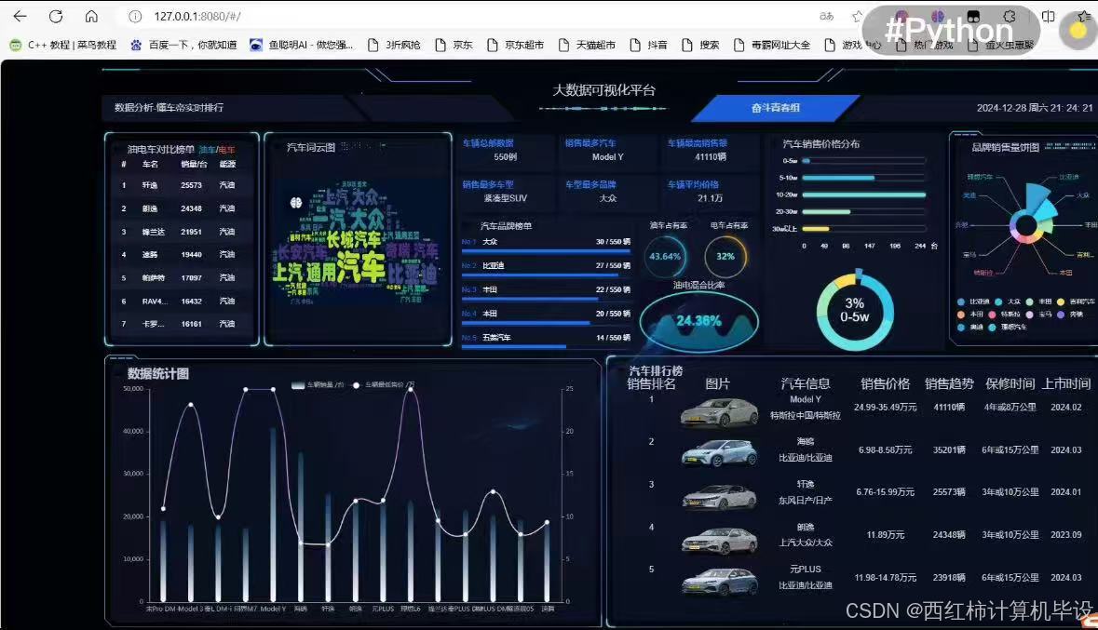The image size is (1098, 630).
Task: Go back using the browser back arrow
Action: 20,16
